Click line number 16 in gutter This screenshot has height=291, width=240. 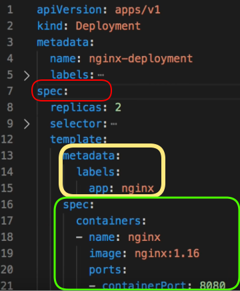coord(7,204)
